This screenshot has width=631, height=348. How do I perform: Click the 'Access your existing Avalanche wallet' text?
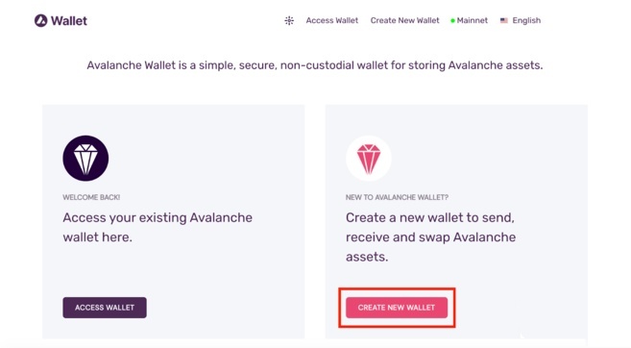point(158,227)
